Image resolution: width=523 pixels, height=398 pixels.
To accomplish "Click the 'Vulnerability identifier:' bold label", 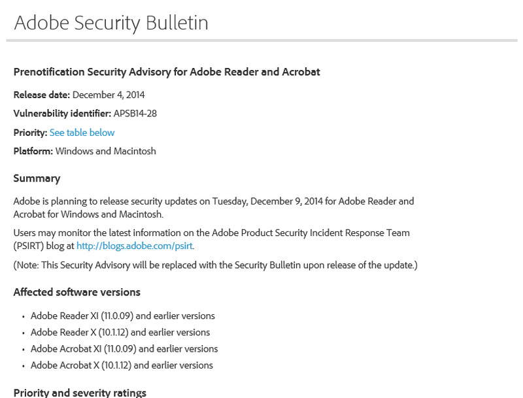I will 62,114.
